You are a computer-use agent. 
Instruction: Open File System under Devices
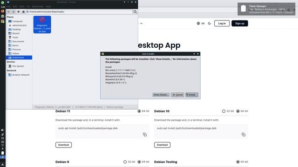pos(19,66)
